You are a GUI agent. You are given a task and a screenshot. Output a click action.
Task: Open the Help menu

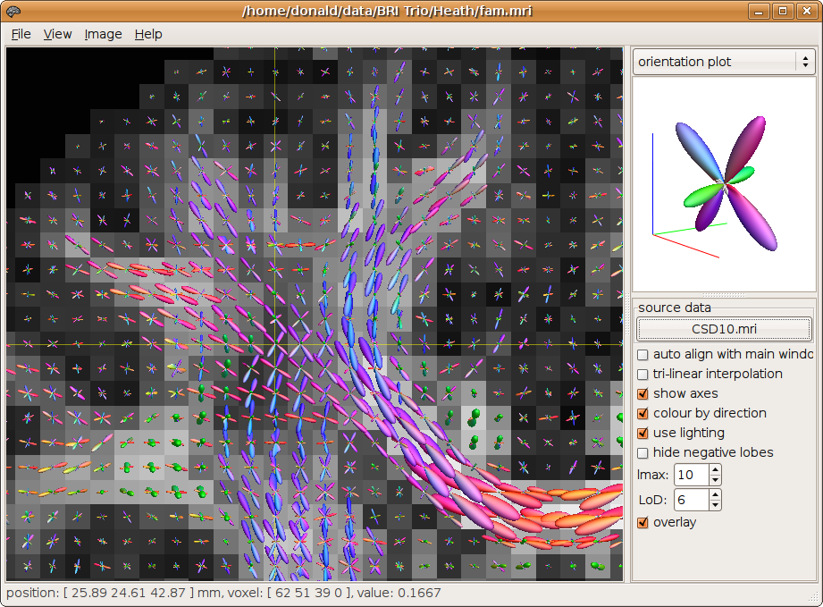tap(148, 34)
